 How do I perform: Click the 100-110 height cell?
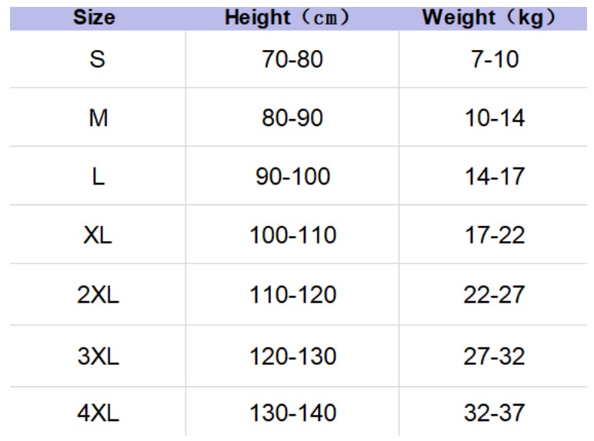pos(292,235)
